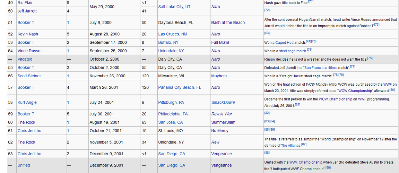
Task: Select the Daytona Beach, FL location text
Action: point(176,23)
